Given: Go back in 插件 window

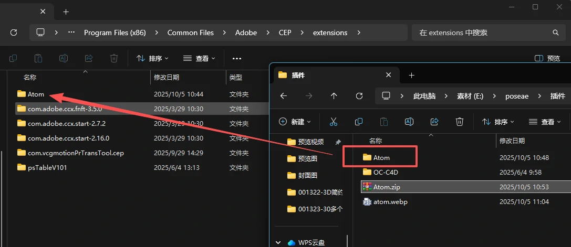Looking at the screenshot, I should (283, 95).
